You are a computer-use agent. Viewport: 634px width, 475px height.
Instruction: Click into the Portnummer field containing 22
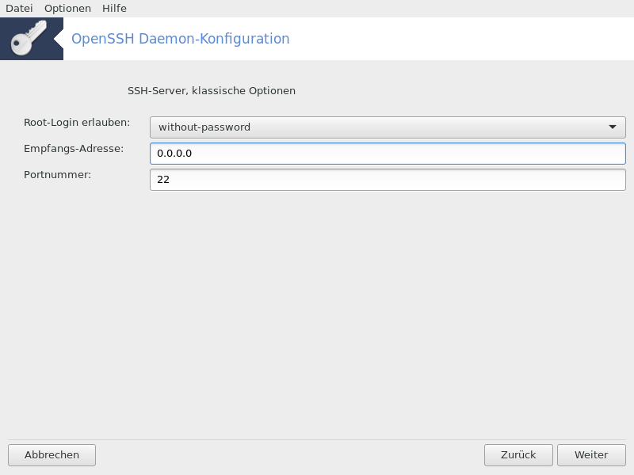point(388,180)
